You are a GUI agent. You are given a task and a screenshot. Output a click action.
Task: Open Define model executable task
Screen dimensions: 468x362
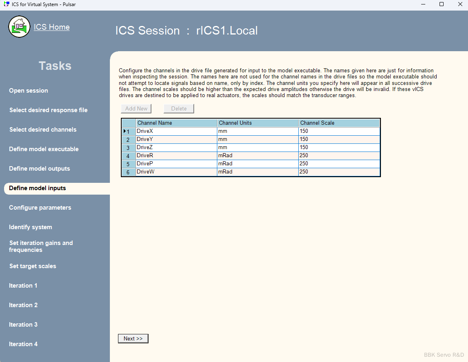[44, 149]
